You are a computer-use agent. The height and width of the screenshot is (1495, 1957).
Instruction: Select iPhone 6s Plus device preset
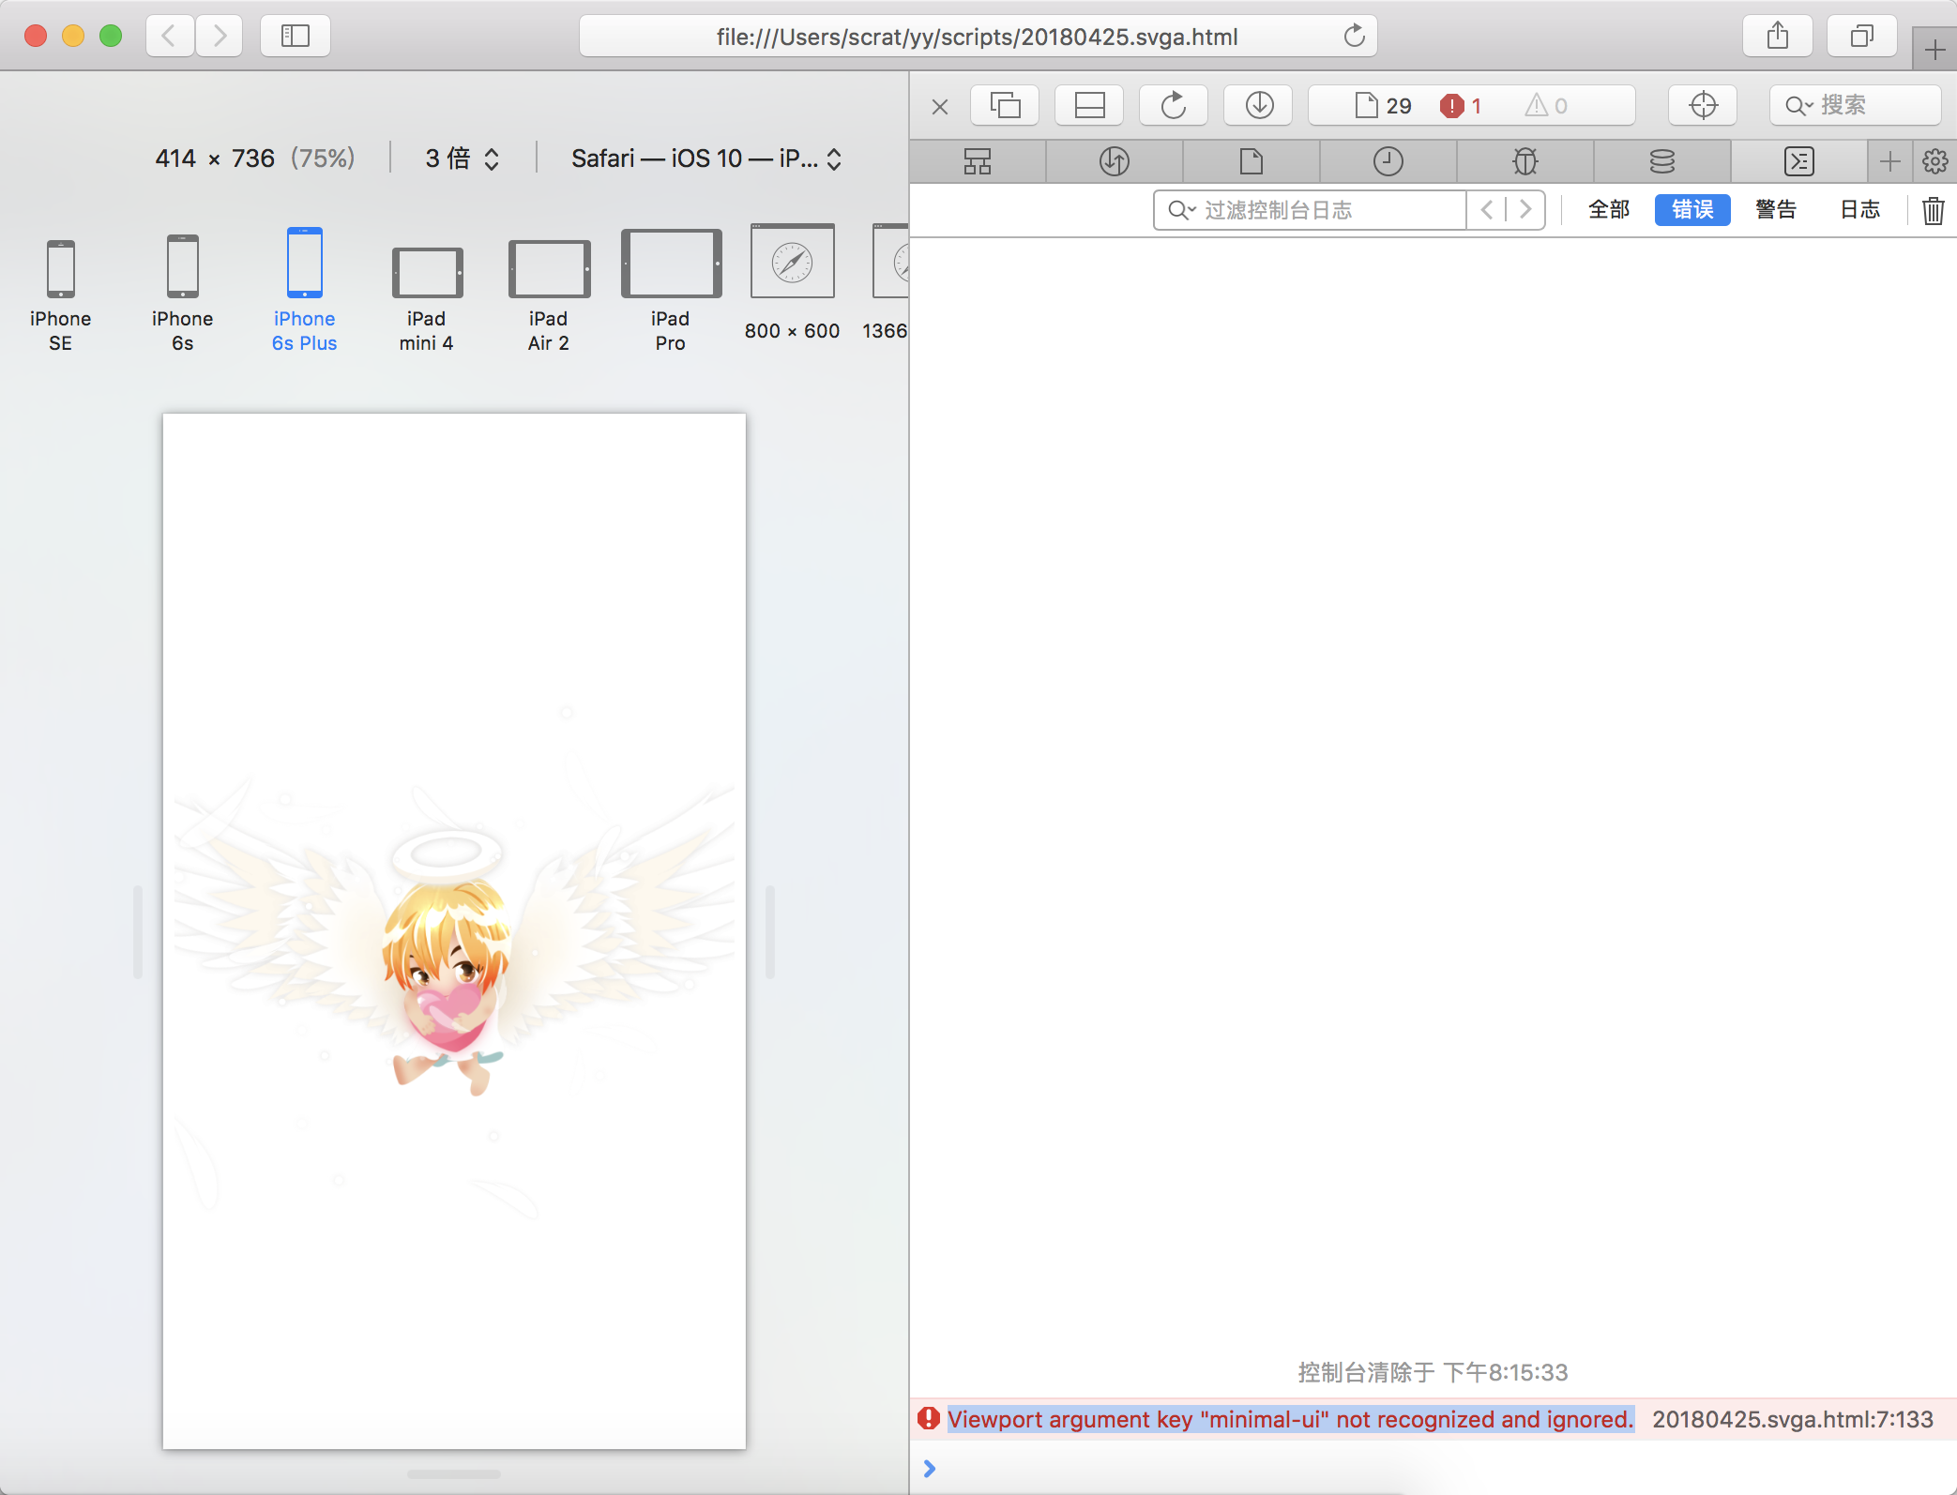304,291
